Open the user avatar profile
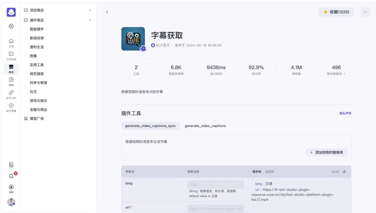 click(x=11, y=202)
